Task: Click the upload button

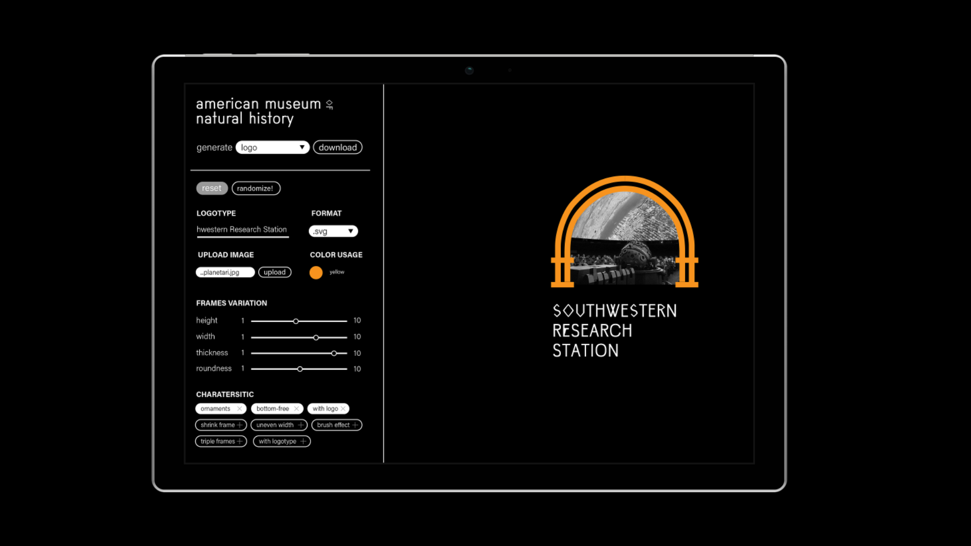Action: (x=275, y=272)
